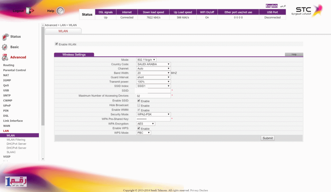Enable the Hide Broadcast checkbox
This screenshot has height=192, width=331.
[x=138, y=105]
